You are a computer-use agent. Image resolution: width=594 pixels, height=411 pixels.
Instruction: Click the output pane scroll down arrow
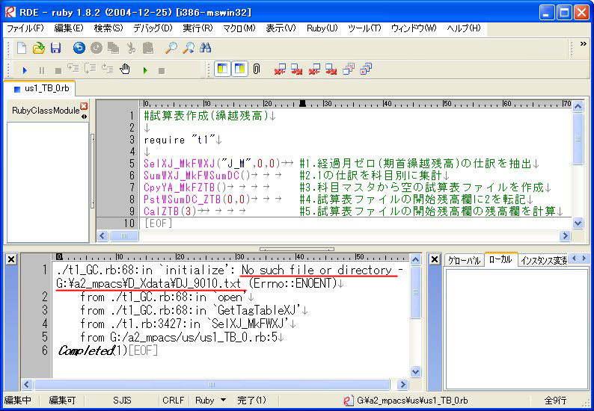(415, 371)
